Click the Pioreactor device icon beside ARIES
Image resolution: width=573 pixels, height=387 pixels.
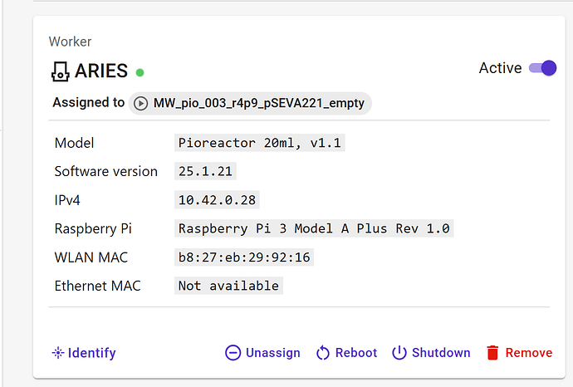point(60,71)
